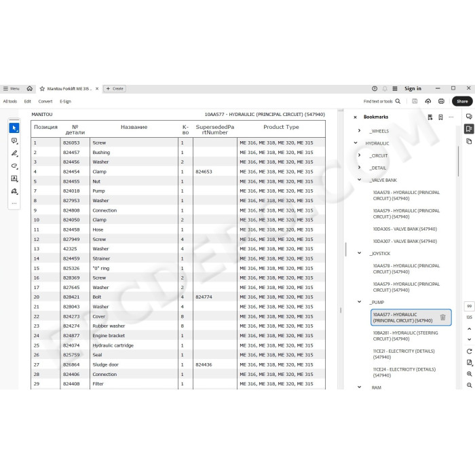
Task: Click the add new bookmark icon
Action: click(x=440, y=117)
